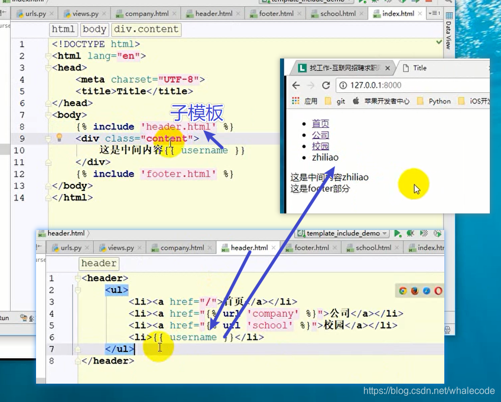Show hidden tabs dropdown in upper editor
This screenshot has width=501, height=402.
pyautogui.click(x=435, y=14)
